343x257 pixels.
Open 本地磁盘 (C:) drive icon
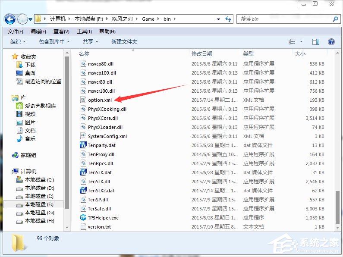tap(19, 180)
